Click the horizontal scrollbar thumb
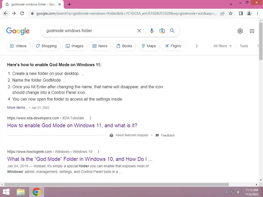 [117, 185]
